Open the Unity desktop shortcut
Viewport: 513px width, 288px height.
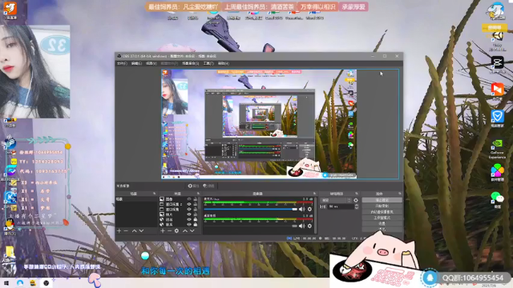(x=497, y=41)
